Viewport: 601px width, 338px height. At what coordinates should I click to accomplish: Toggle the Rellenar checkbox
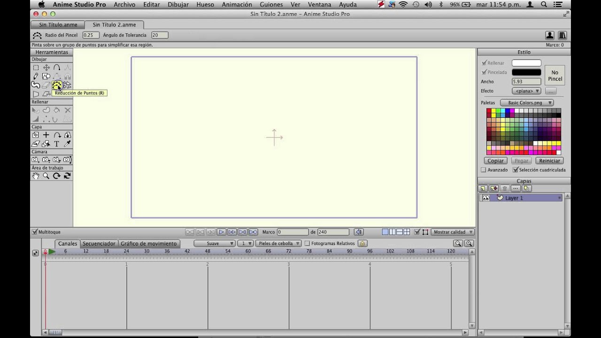pyautogui.click(x=484, y=63)
